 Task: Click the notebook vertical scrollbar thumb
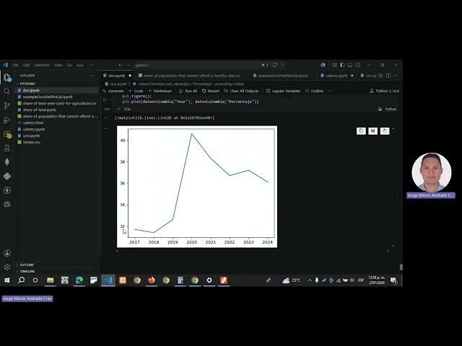(401, 267)
